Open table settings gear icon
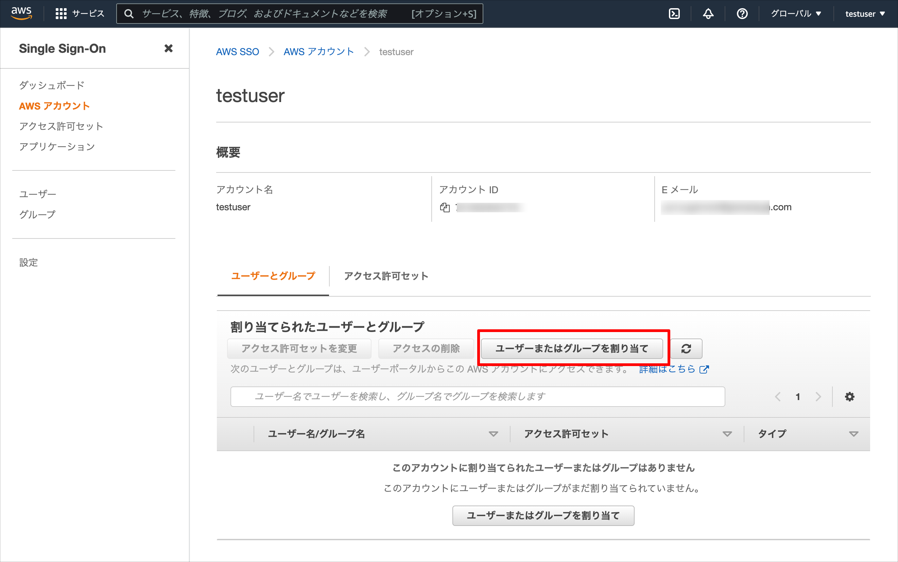 click(849, 397)
